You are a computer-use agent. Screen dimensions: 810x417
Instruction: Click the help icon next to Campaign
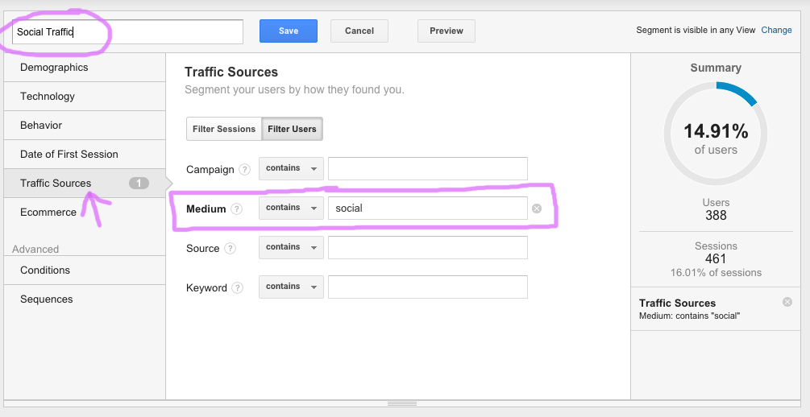click(x=243, y=170)
